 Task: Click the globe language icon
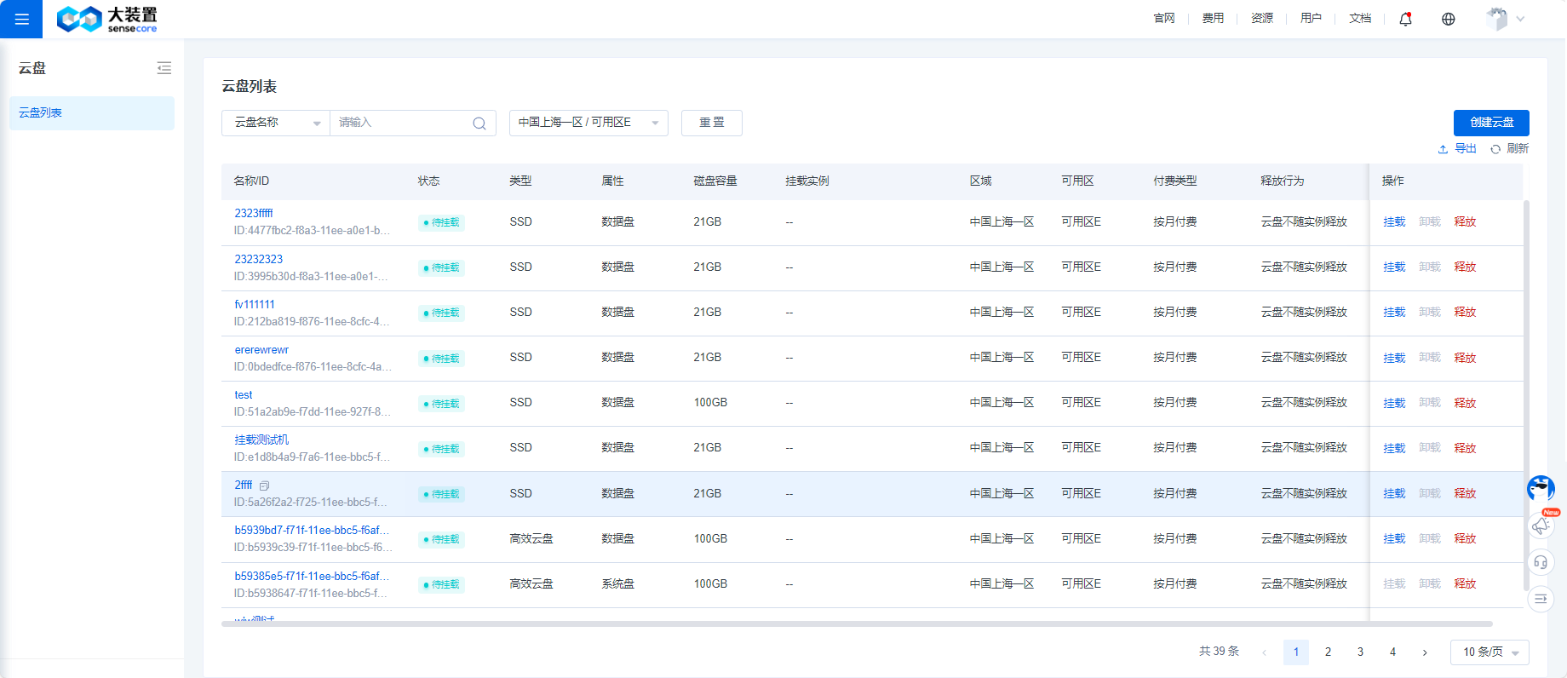(1448, 19)
